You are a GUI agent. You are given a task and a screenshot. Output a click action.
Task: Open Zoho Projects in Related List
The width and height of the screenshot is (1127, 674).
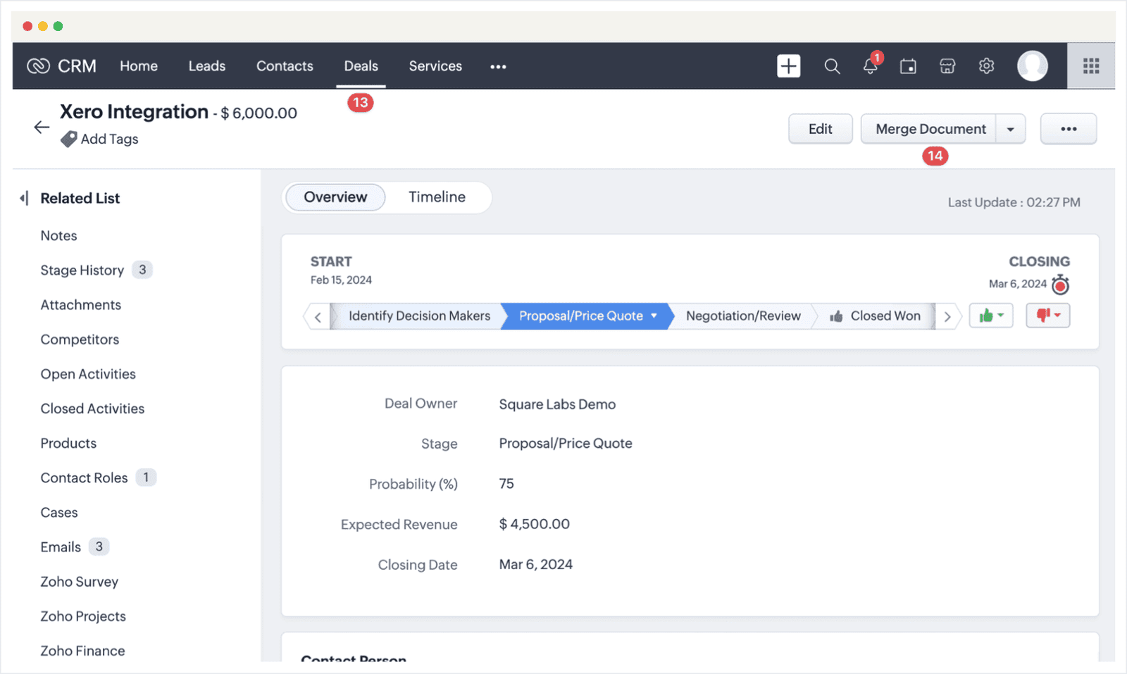tap(83, 616)
